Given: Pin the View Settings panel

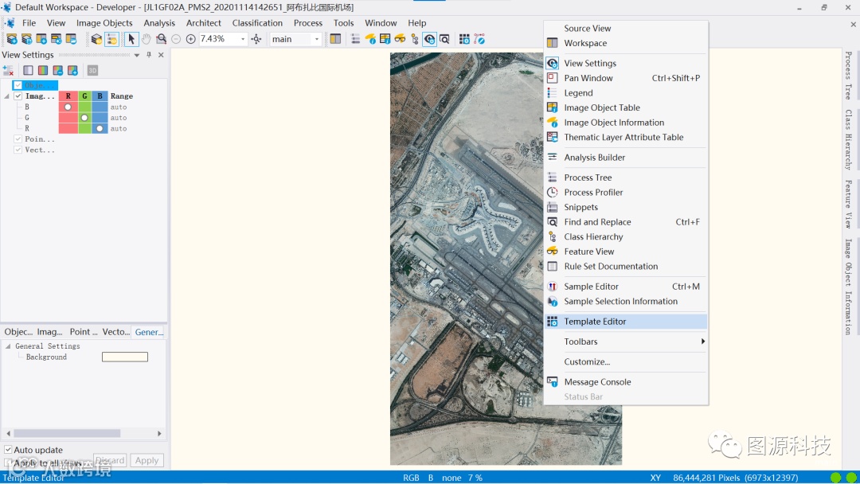Looking at the screenshot, I should click(149, 55).
